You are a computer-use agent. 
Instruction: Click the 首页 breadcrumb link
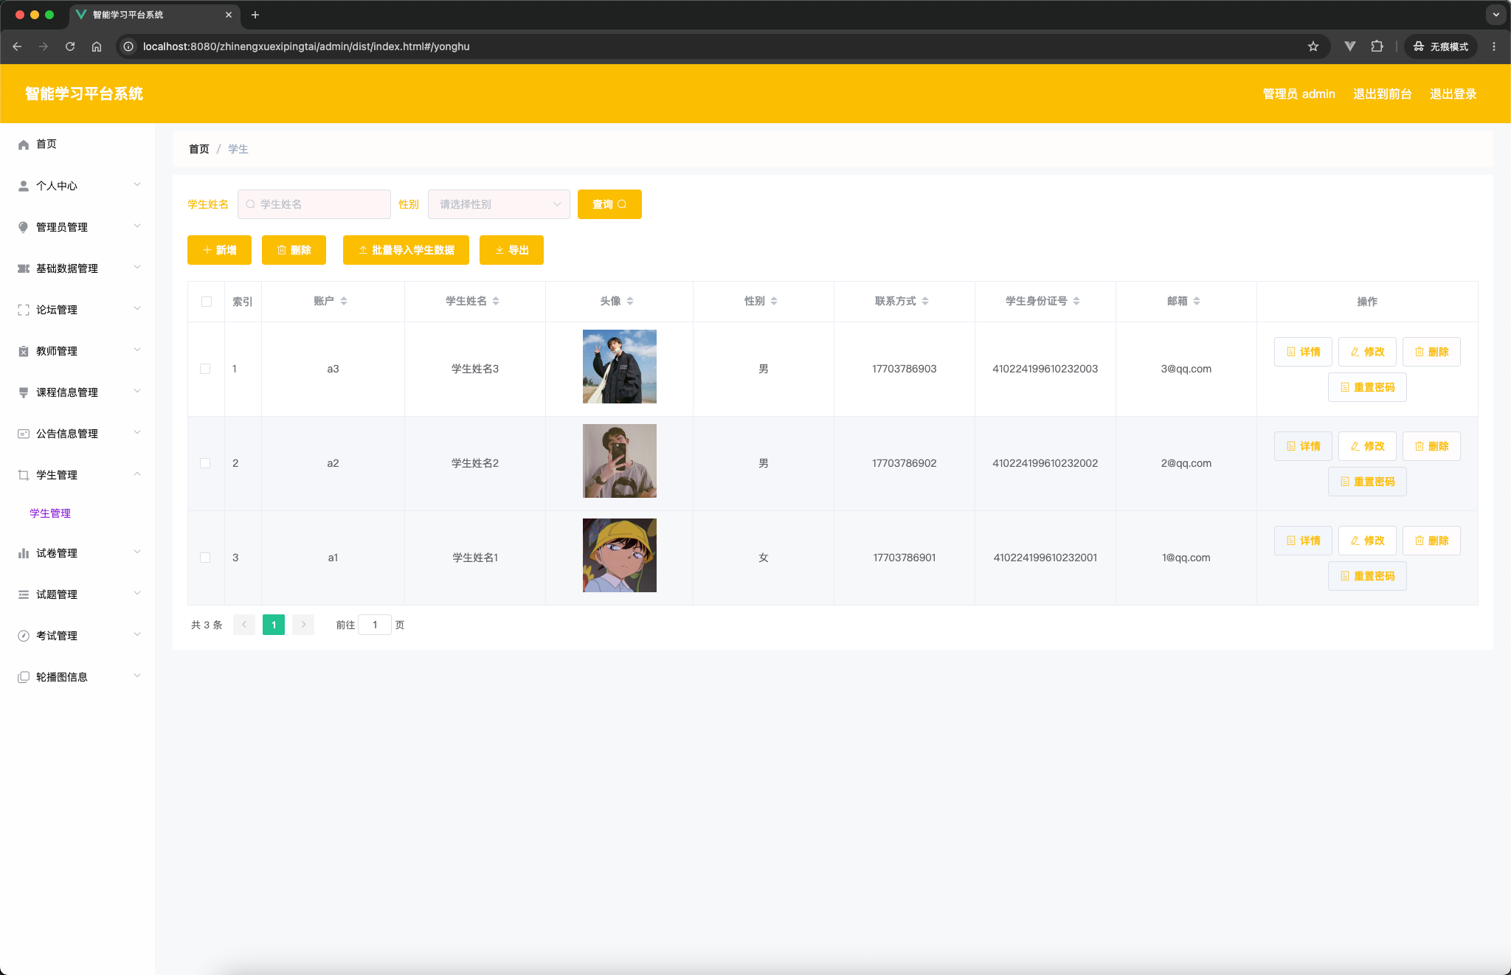click(199, 149)
